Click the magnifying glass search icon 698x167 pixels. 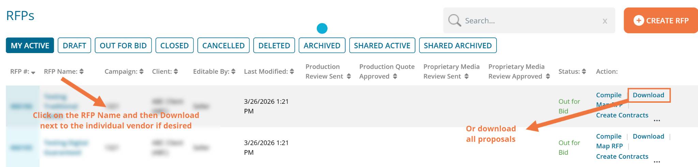[454, 20]
